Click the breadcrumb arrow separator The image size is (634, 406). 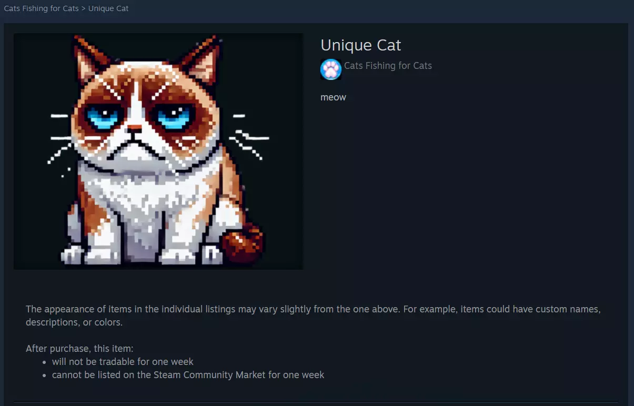coord(84,8)
